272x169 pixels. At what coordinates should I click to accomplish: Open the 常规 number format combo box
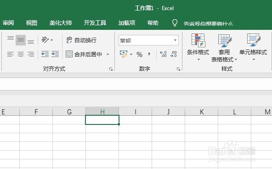148,40
